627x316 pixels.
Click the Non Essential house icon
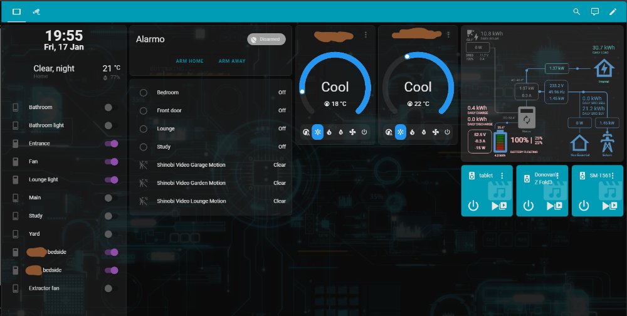[579, 142]
